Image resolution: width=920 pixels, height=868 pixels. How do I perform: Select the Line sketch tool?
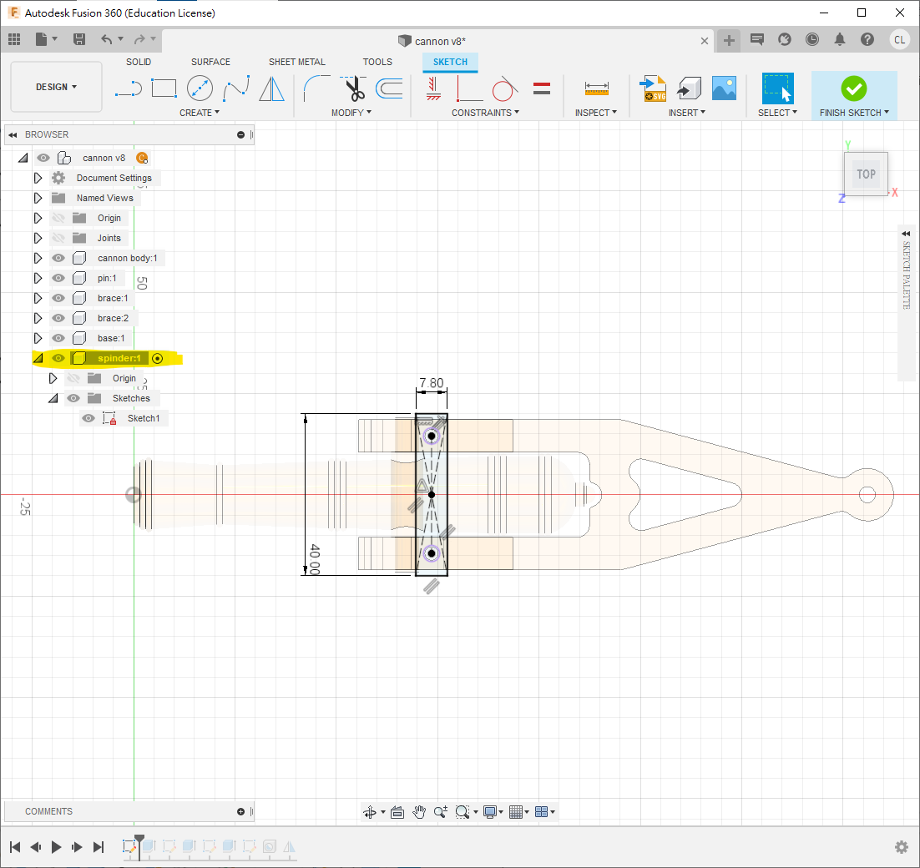pyautogui.click(x=129, y=88)
